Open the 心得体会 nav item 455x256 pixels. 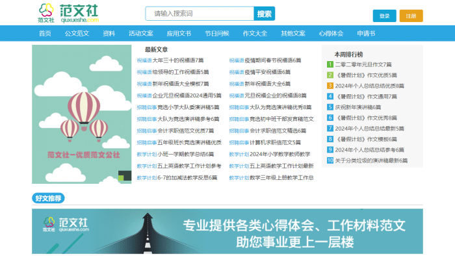331,33
